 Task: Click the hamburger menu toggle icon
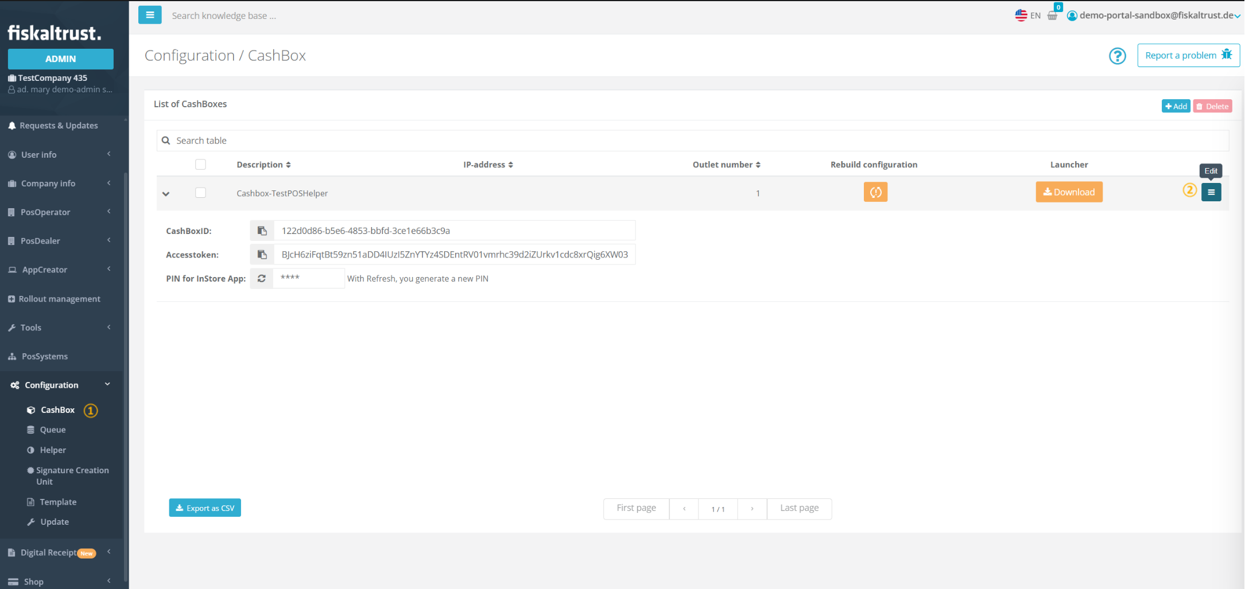(150, 15)
